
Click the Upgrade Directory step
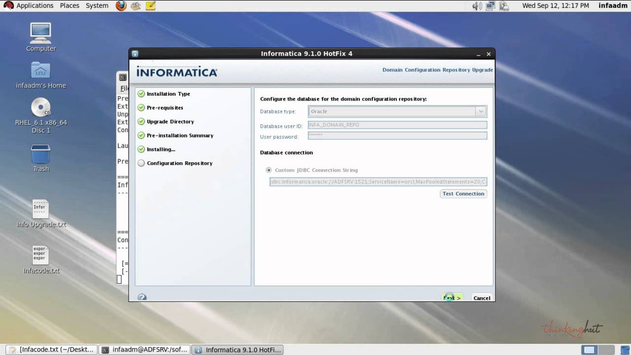click(x=170, y=121)
